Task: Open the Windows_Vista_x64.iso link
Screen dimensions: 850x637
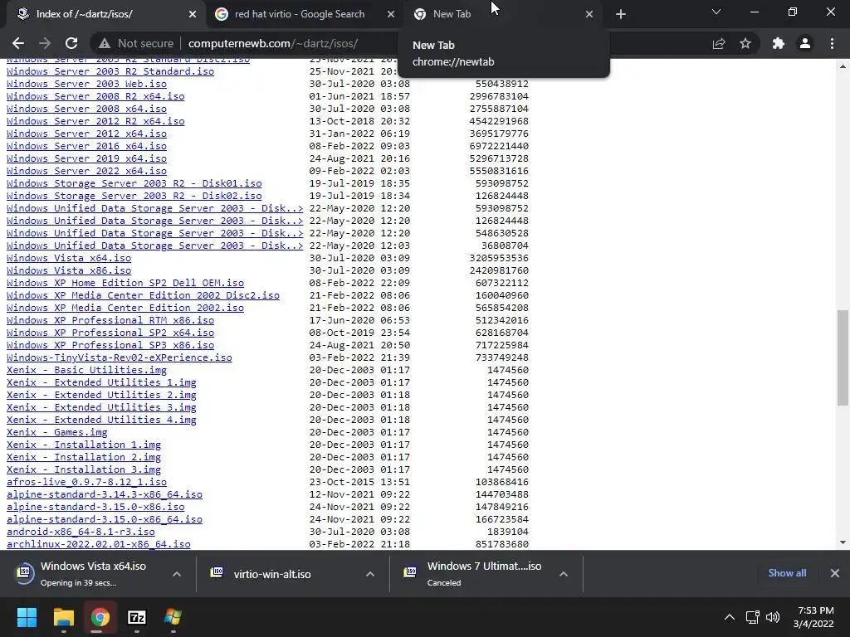Action: click(69, 258)
